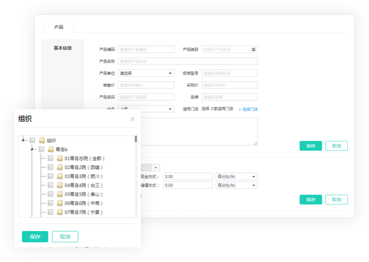Screen dimensions: 369x262
Task: Click the folder icon of 01青岛总院
Action: 60,158
